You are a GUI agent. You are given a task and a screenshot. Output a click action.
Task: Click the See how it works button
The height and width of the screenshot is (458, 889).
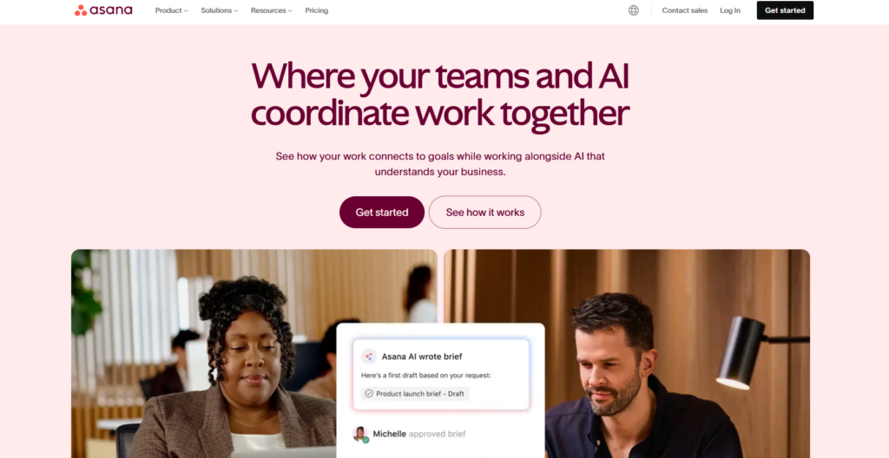click(484, 213)
